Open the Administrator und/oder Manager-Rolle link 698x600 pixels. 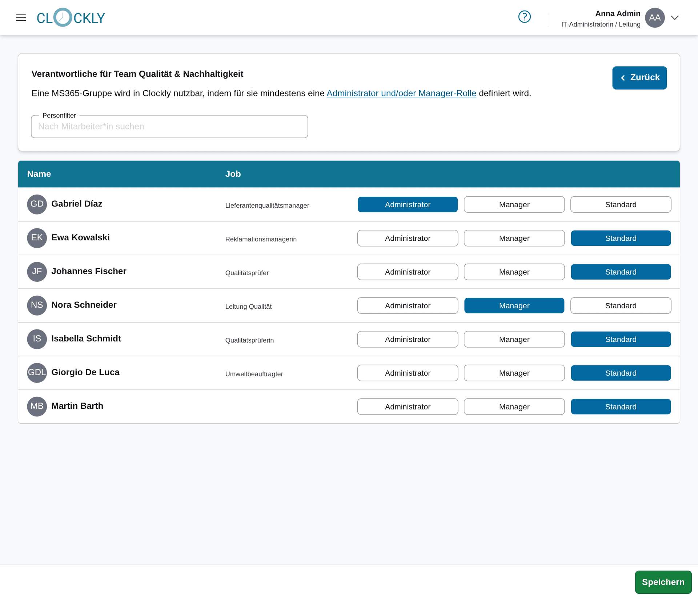point(401,93)
